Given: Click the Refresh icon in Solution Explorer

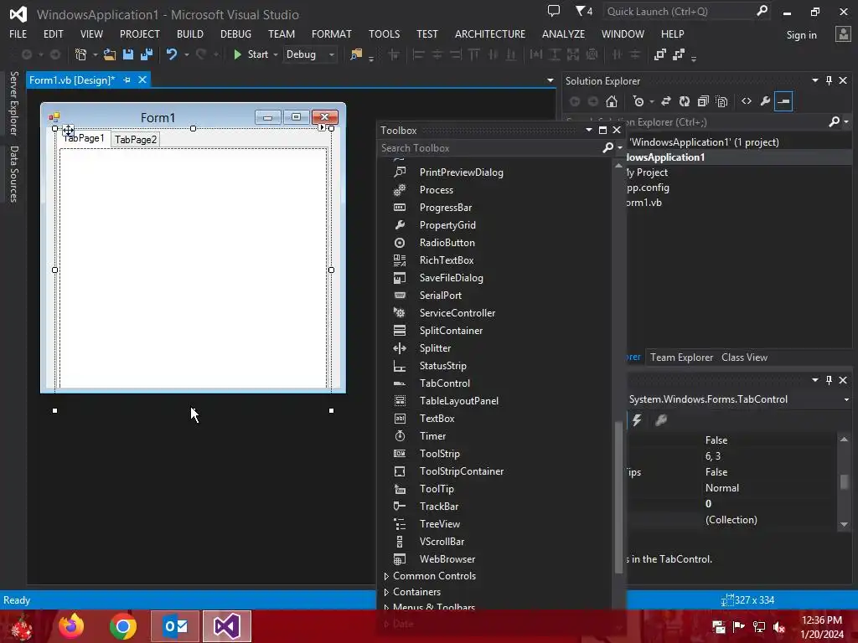Looking at the screenshot, I should coord(685,101).
